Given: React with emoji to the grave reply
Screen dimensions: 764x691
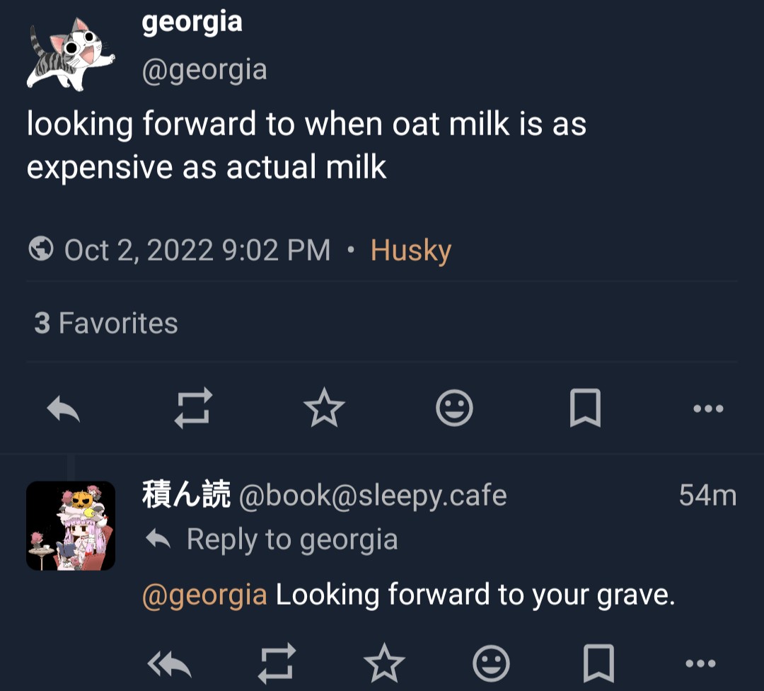Looking at the screenshot, I should pos(491,665).
